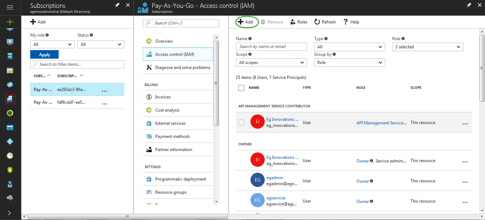This screenshot has height=220, width=485.
Task: Select subscription ee293a13-90a...
Action: (77, 90)
